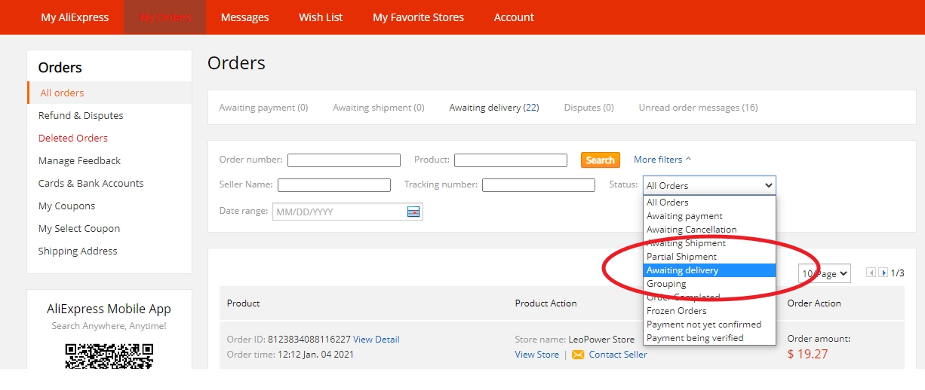
Task: Open Manage Feedback in sidebar
Action: 79,160
